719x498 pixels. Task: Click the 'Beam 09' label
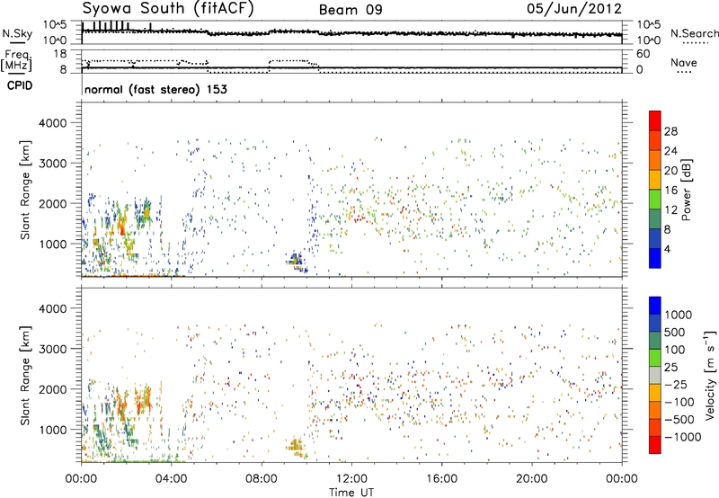(x=351, y=10)
